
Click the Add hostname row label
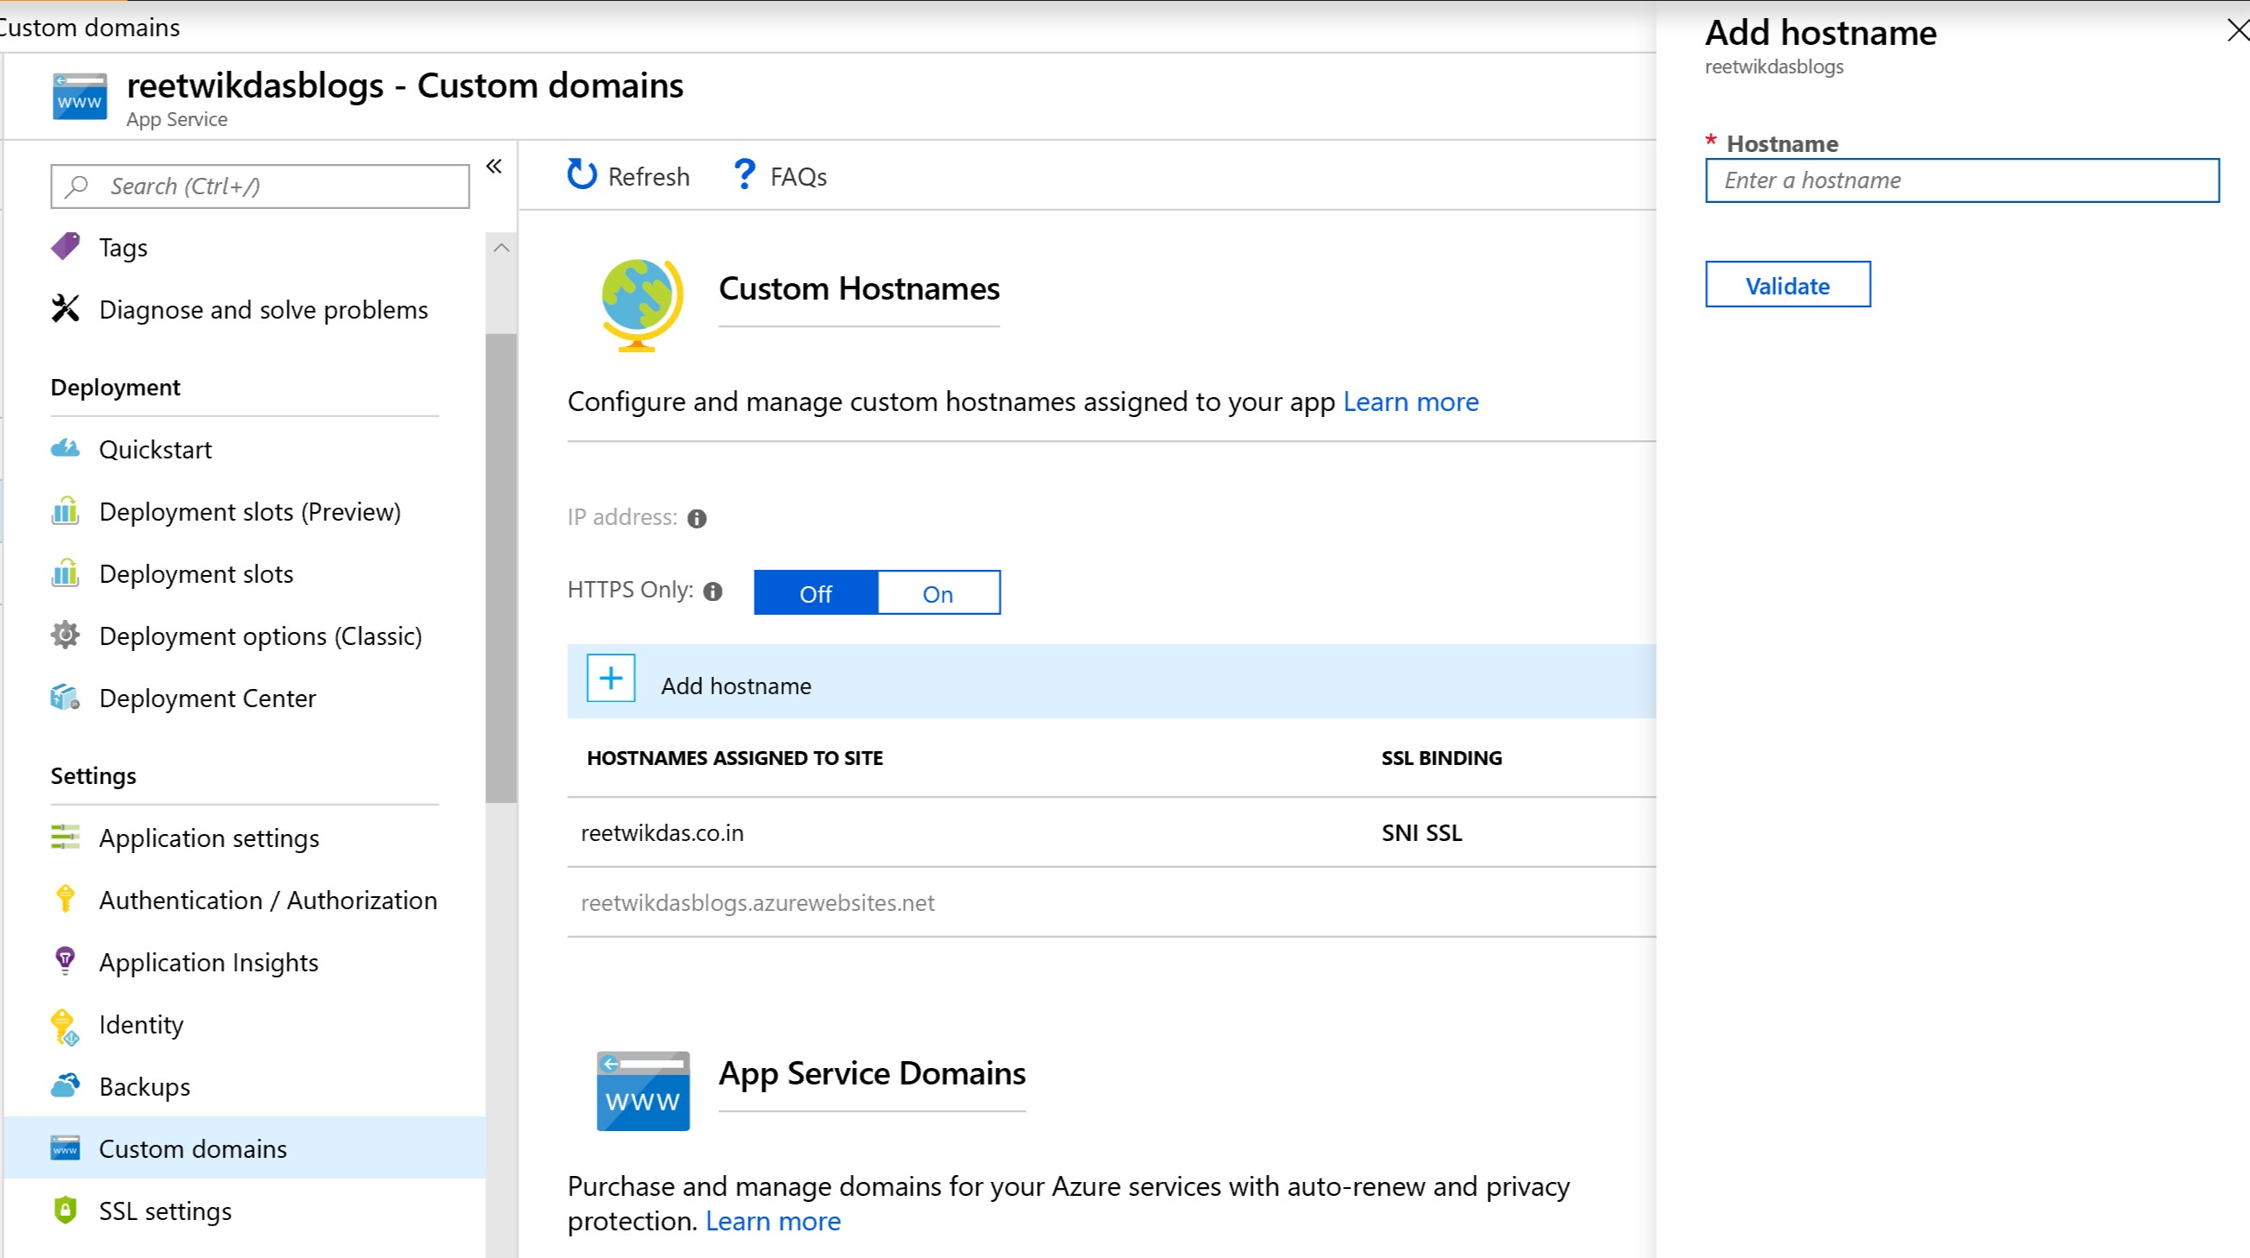click(736, 686)
